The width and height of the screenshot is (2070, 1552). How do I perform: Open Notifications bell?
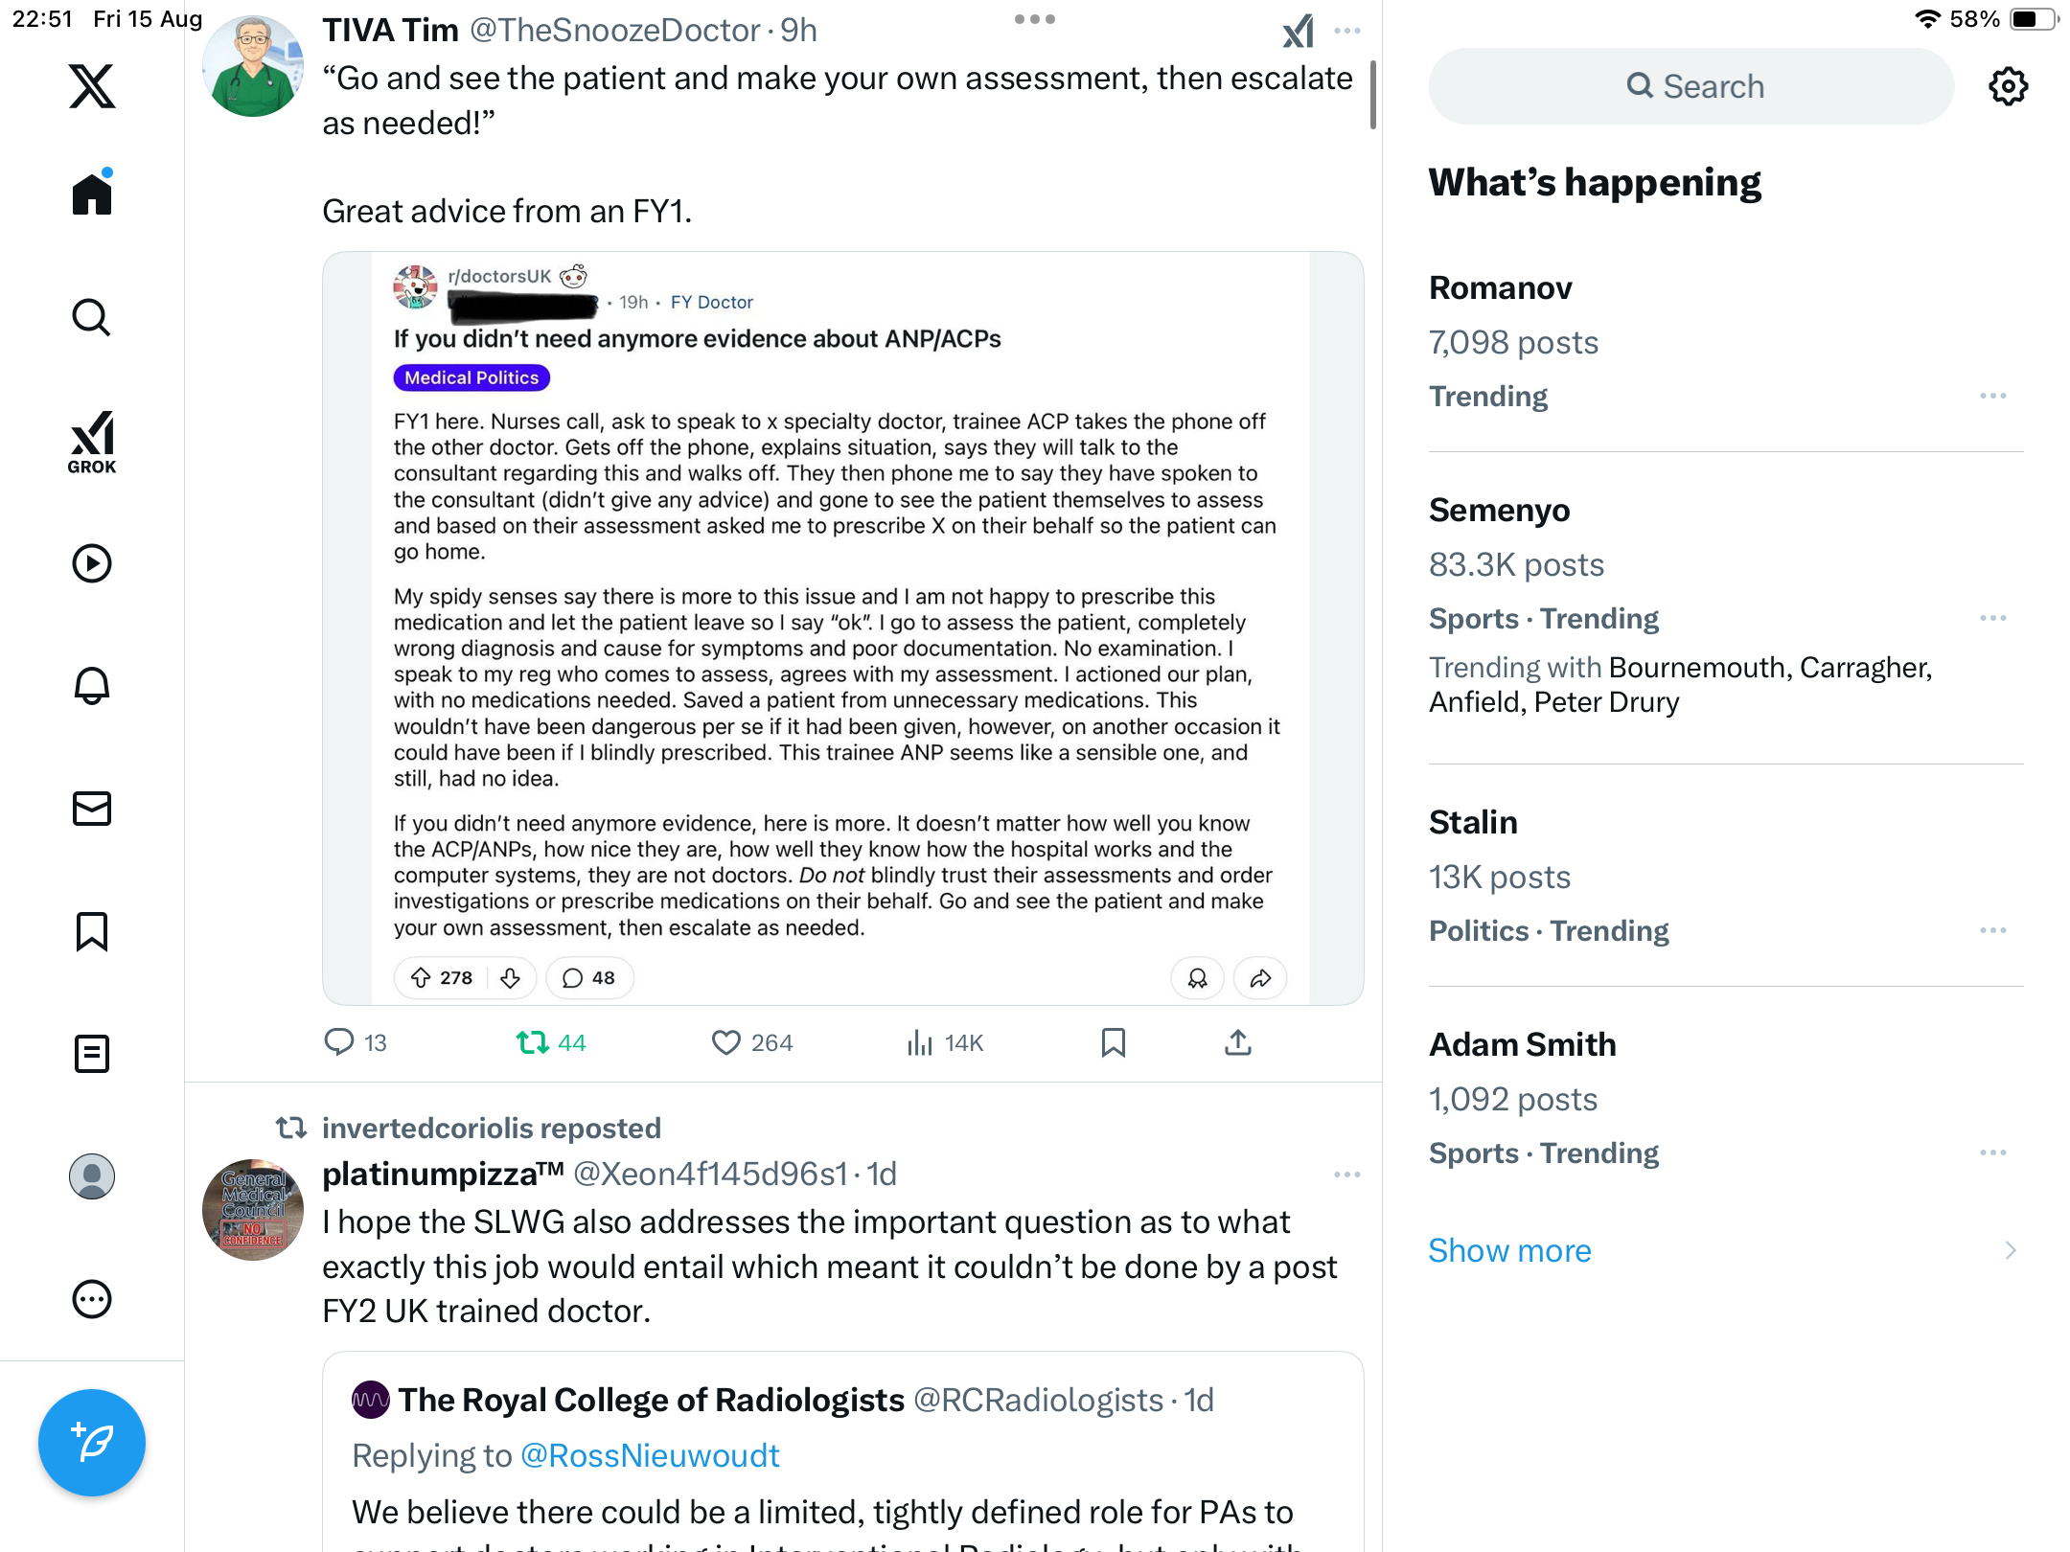[92, 685]
